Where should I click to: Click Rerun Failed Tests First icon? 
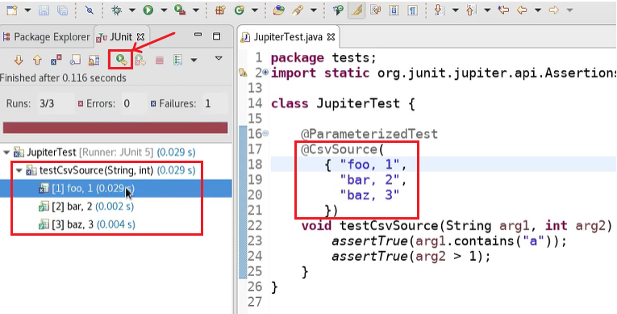coord(140,60)
